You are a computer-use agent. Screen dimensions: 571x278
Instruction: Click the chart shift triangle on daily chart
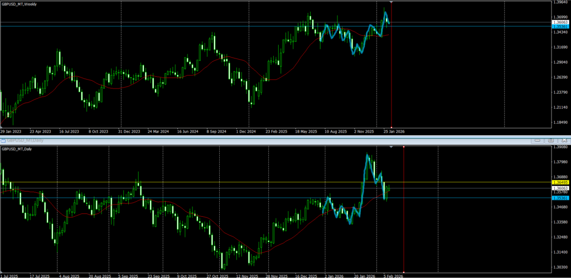click(x=391, y=147)
